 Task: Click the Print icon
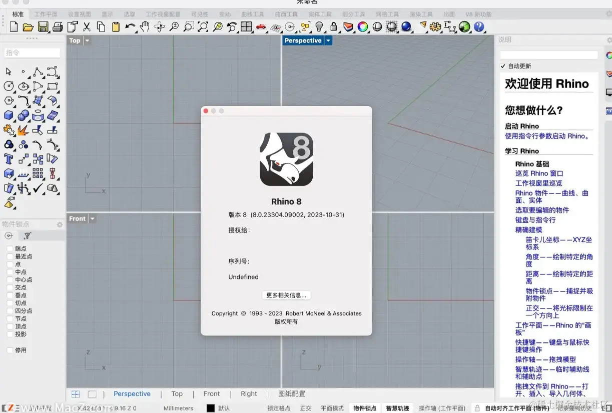pyautogui.click(x=58, y=26)
